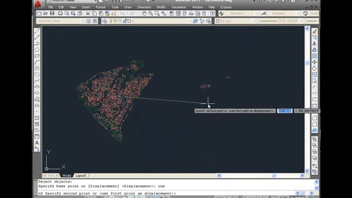Click the New drawing icon
Image resolution: width=352 pixels, height=198 pixels.
click(x=39, y=13)
